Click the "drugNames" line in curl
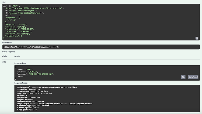 (x=12, y=17)
